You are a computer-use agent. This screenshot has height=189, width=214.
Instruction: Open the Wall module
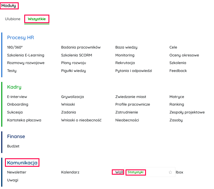[119, 172]
